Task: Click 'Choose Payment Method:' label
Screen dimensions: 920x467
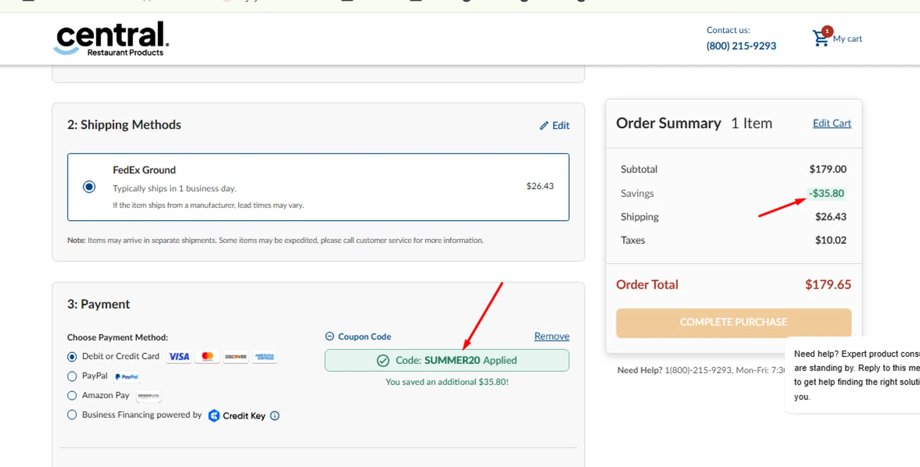Action: tap(118, 338)
